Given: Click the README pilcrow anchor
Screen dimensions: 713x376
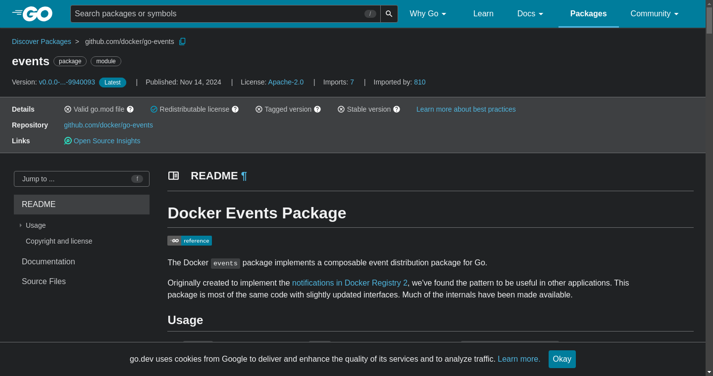Looking at the screenshot, I should 244,176.
